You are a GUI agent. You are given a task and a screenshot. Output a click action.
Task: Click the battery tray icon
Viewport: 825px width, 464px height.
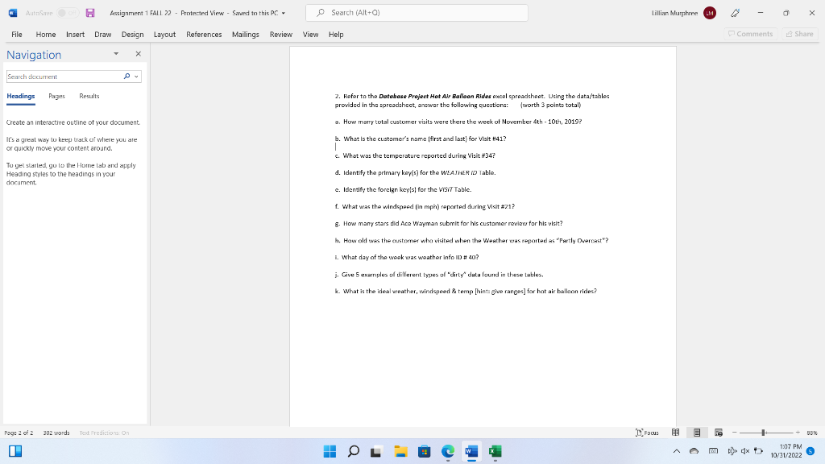point(758,451)
